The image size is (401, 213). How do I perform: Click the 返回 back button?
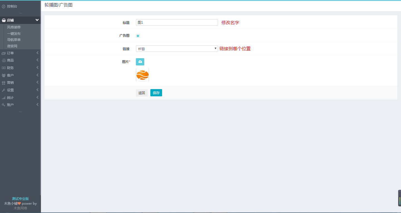tap(142, 93)
